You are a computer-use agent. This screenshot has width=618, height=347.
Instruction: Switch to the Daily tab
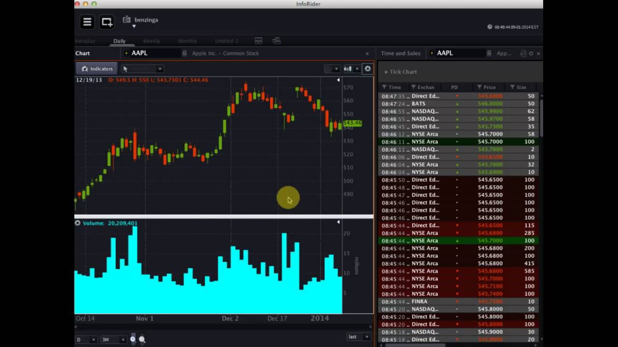119,41
